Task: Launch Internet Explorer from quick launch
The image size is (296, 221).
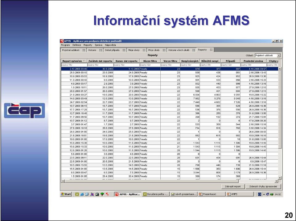Action: pos(82,194)
